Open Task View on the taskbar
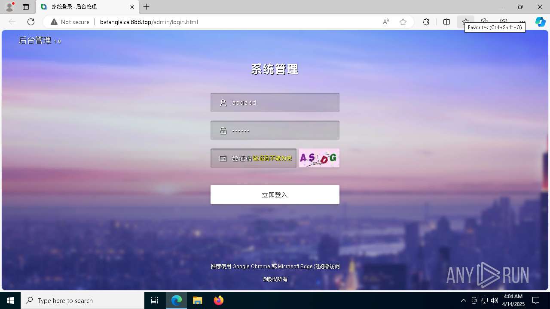550x309 pixels. [155, 300]
